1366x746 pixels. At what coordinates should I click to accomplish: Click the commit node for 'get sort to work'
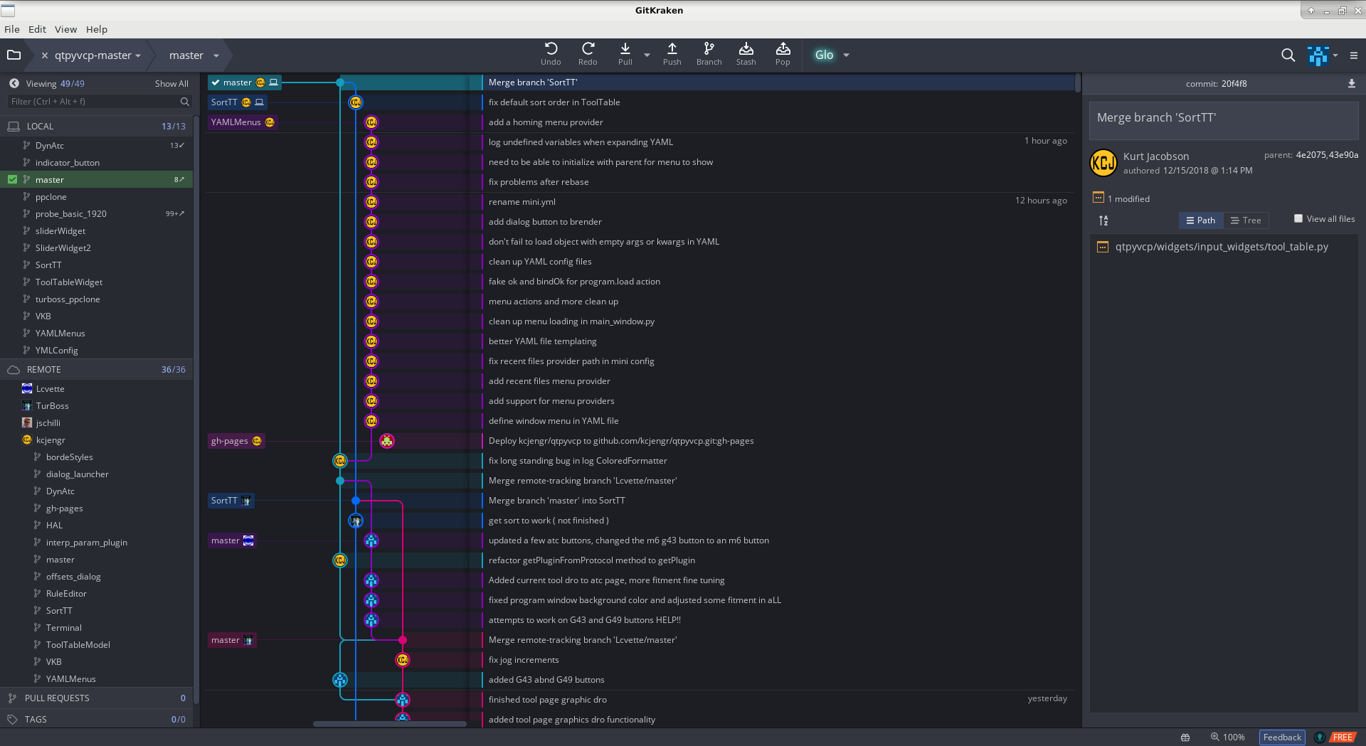[x=356, y=521]
